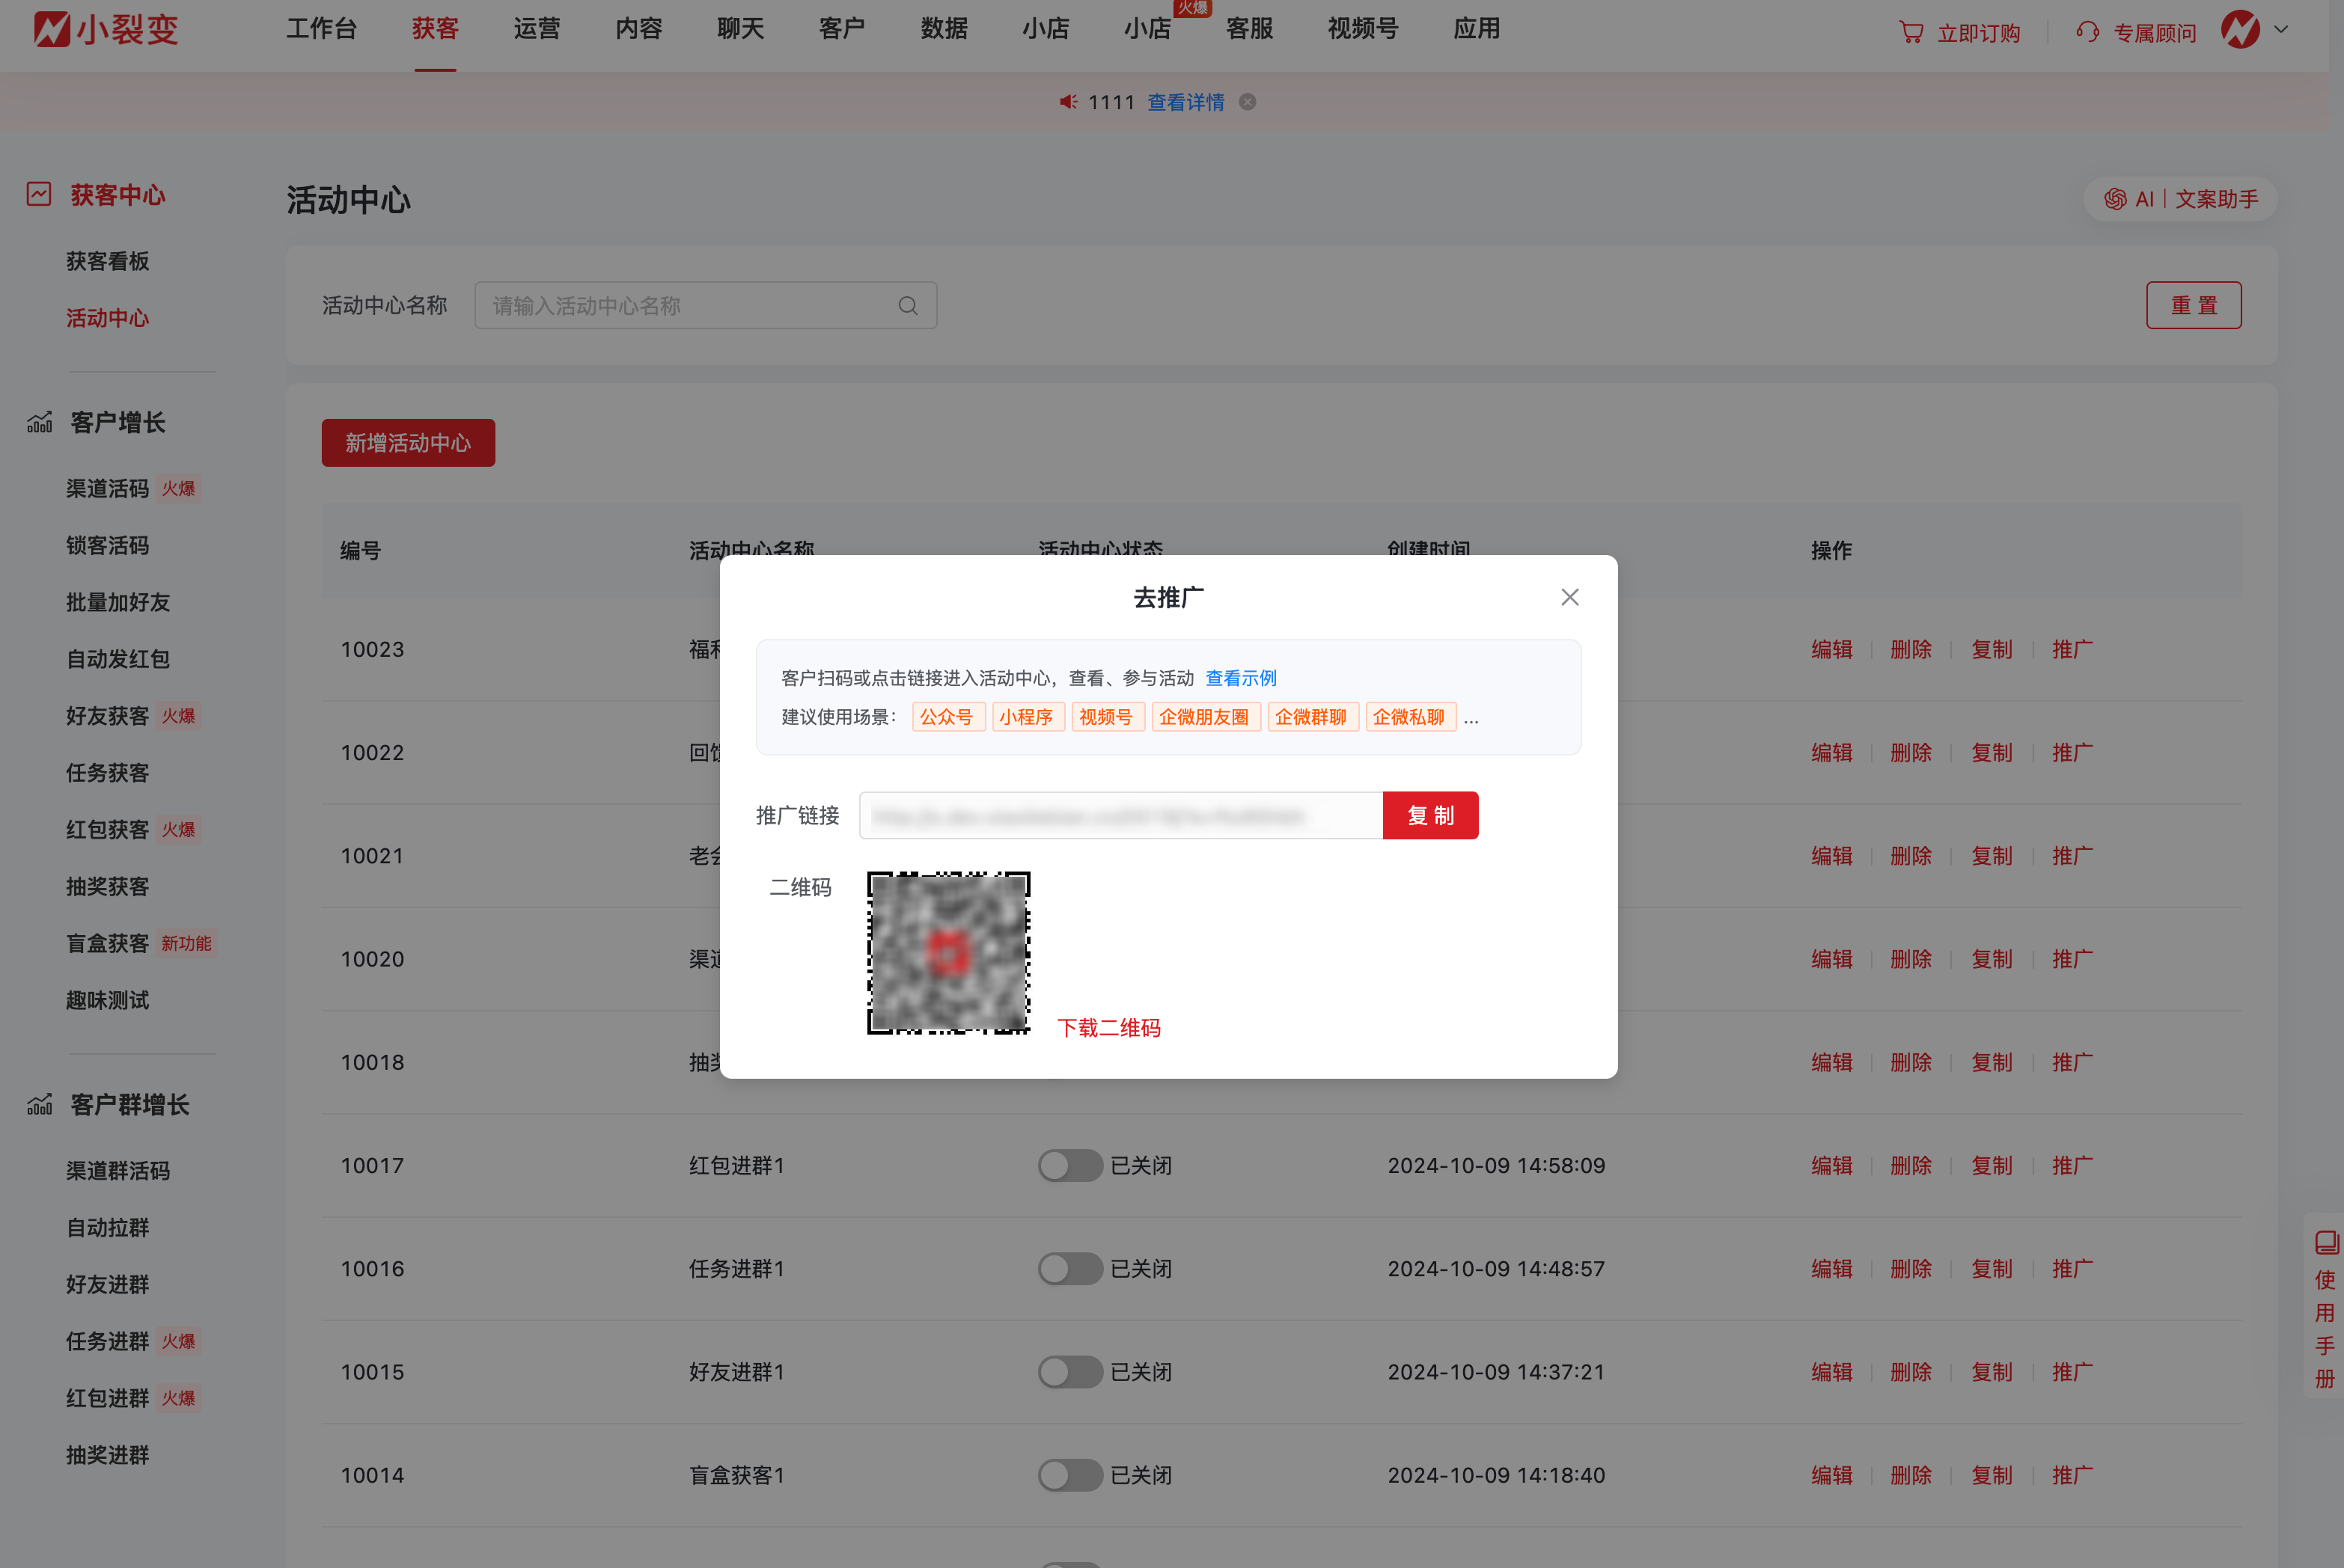Click 推广 for row 10020
The image size is (2344, 1568).
tap(2072, 958)
